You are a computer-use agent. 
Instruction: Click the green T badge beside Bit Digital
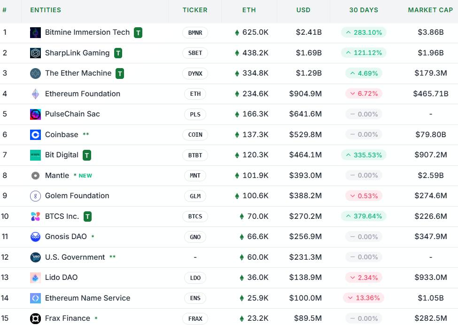coord(87,155)
